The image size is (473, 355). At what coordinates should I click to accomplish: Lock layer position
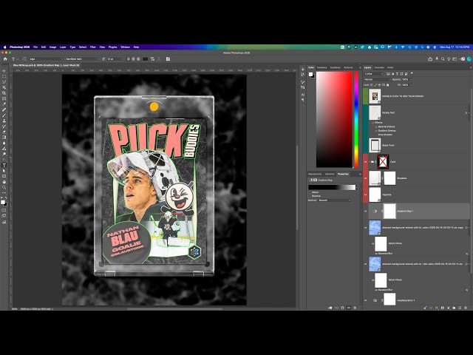click(x=379, y=85)
